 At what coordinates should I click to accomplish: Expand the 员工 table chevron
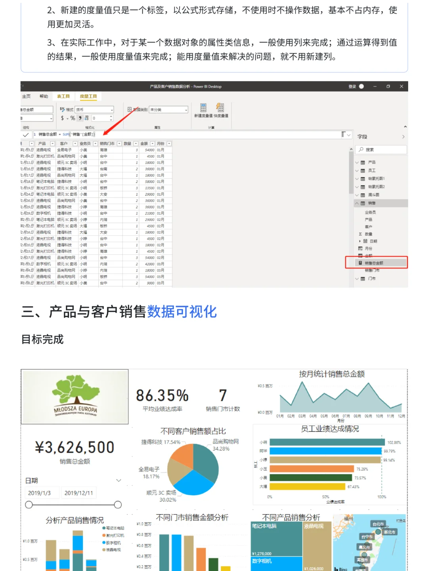(x=357, y=171)
